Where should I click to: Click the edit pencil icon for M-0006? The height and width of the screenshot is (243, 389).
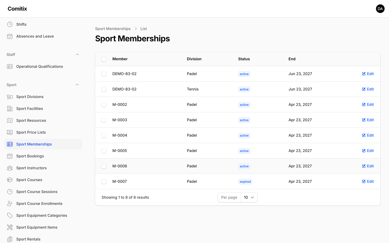tap(364, 166)
